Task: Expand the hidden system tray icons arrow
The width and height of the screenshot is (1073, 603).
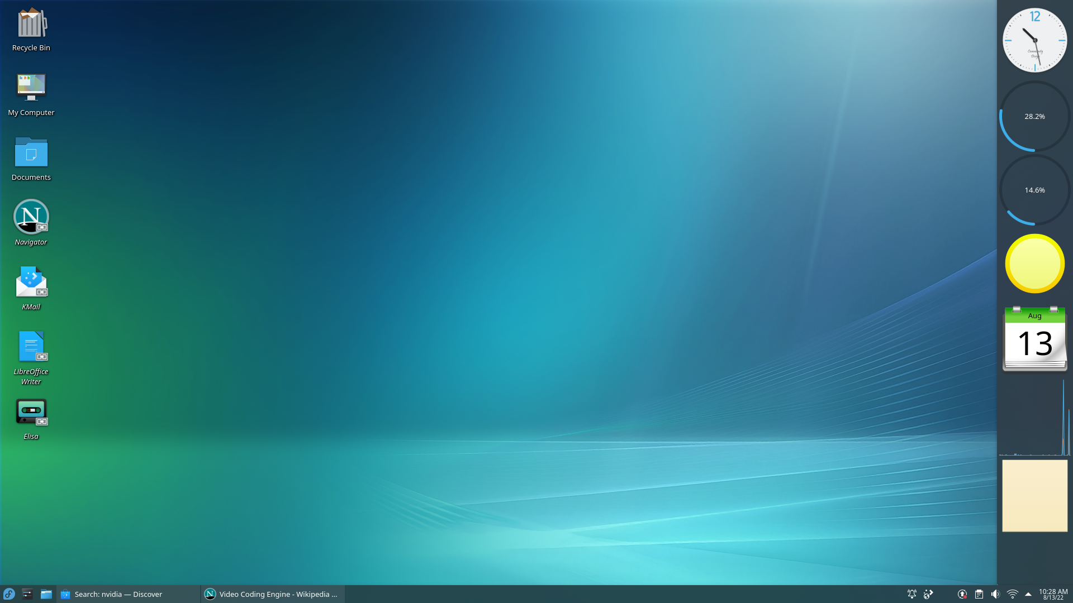Action: click(x=1028, y=594)
